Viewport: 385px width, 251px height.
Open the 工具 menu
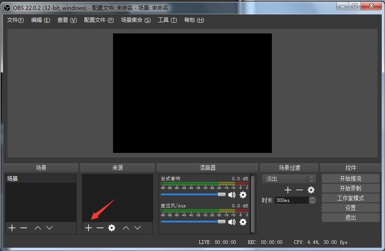(167, 20)
